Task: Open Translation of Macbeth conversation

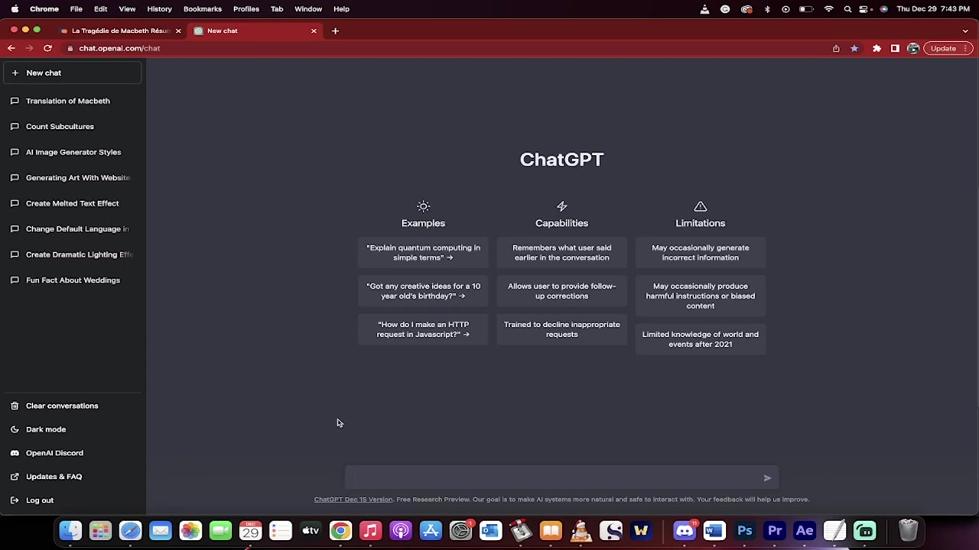Action: coord(68,101)
